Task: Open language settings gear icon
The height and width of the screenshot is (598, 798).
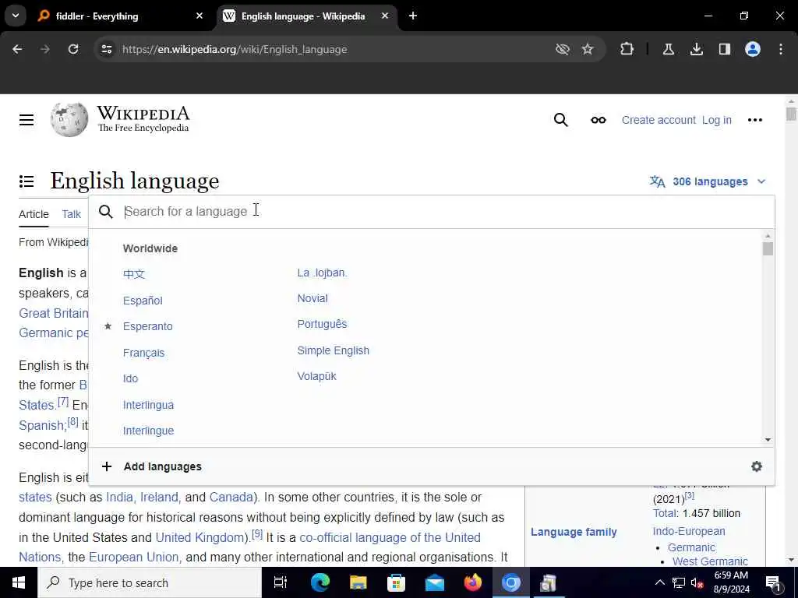Action: pos(756,466)
